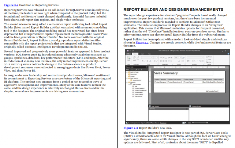235x148 pixels.
Task: Click the blue Help question mark icon
Action: point(228,54)
